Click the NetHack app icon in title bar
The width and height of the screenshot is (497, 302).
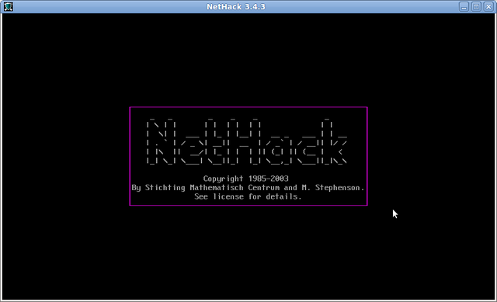[x=9, y=7]
